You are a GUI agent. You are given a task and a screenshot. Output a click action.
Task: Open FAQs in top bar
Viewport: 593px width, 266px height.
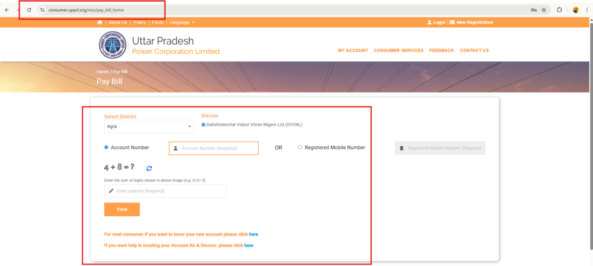(x=158, y=23)
